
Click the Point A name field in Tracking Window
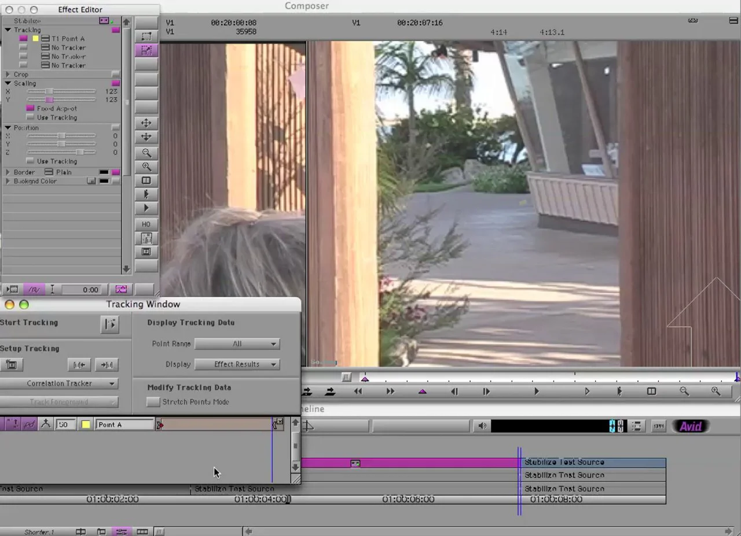[124, 424]
